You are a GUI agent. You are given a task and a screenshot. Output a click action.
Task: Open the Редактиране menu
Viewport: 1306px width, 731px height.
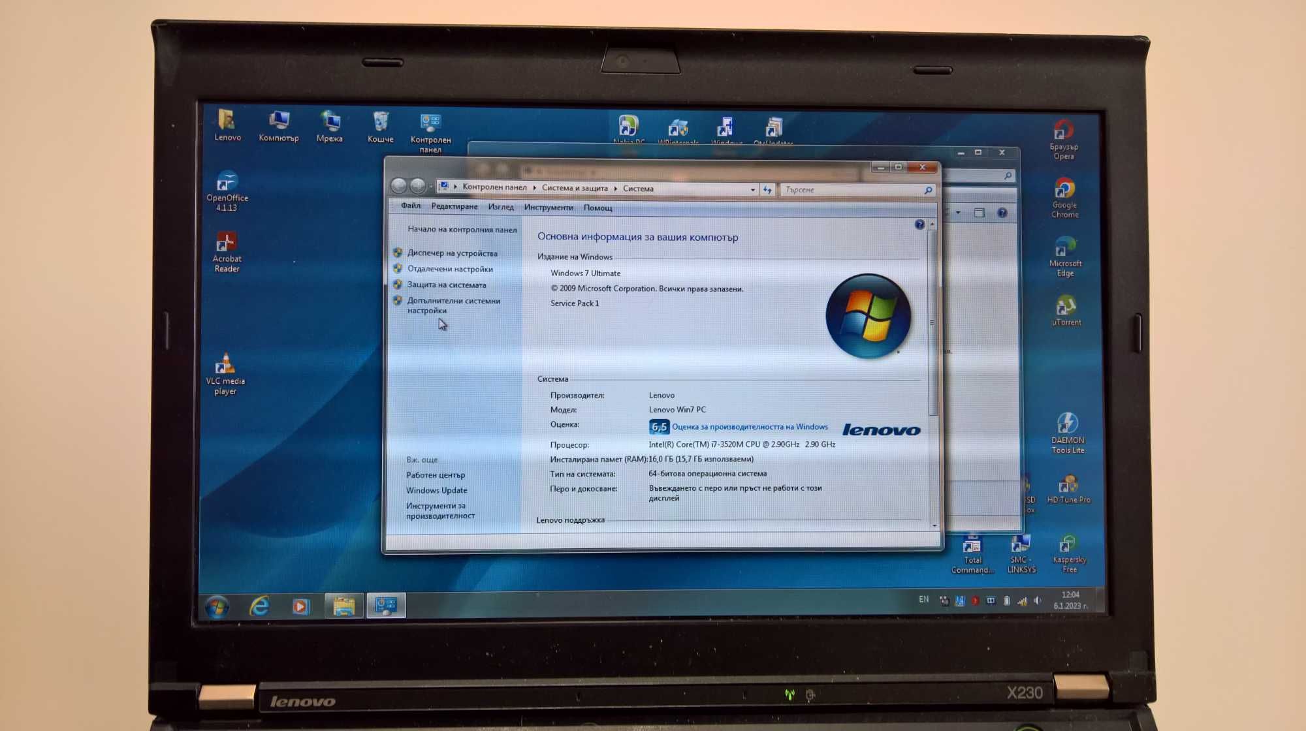(x=454, y=206)
